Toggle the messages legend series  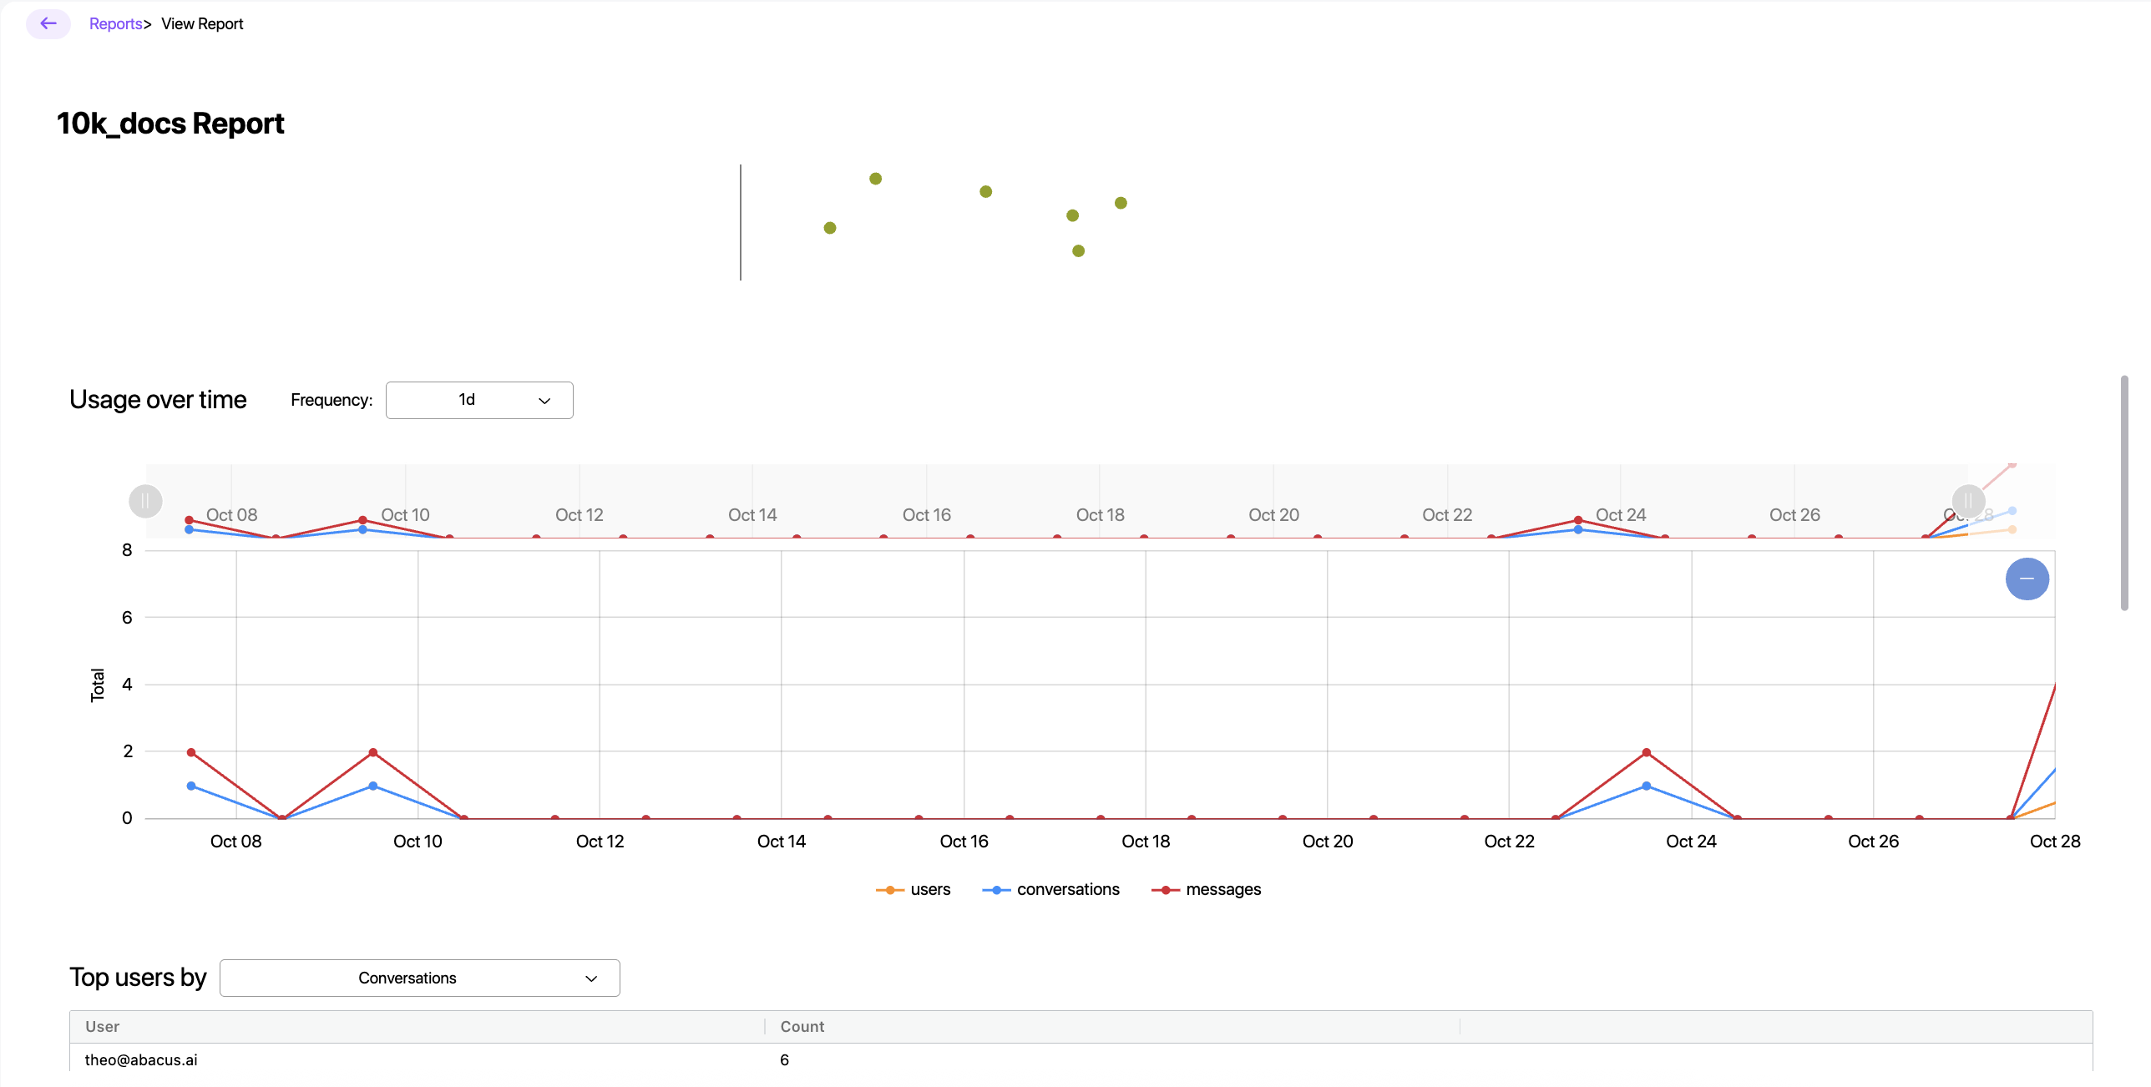point(1207,889)
